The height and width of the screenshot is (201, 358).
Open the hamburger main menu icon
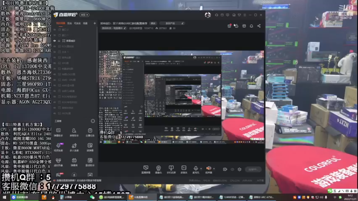(x=245, y=15)
